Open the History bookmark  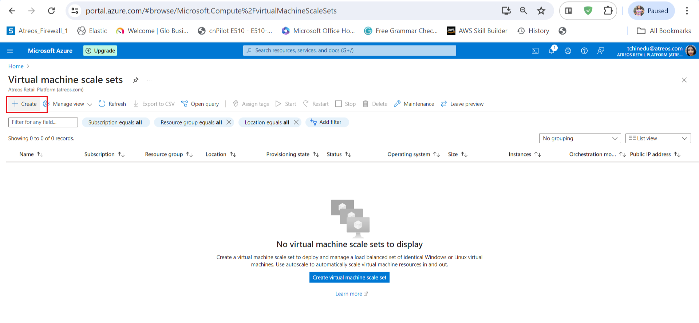coord(533,31)
